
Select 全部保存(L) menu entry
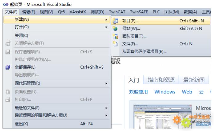pyautogui.click(x=57, y=67)
